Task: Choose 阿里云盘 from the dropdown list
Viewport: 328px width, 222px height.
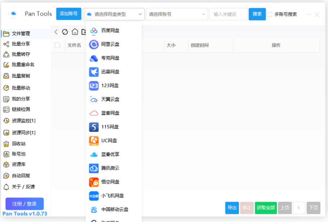Action: pos(114,44)
